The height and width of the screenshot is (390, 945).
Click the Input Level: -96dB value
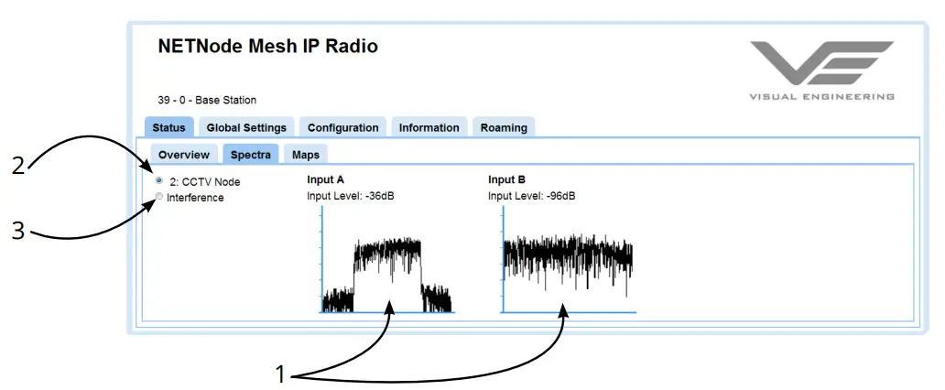[531, 196]
